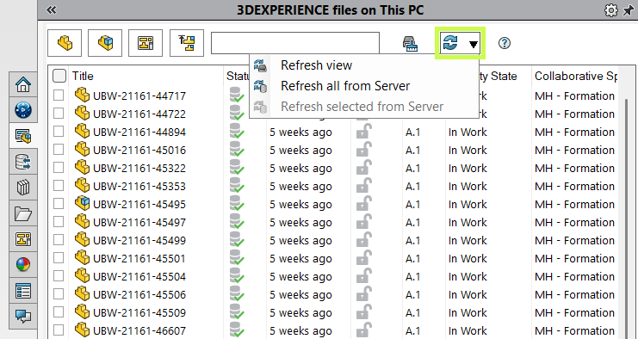Pin the panel using the pushpin icon
Image resolution: width=638 pixels, height=339 pixels.
pos(629,10)
